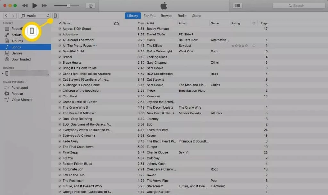Love the All The Pretty Faces song

tap(254, 46)
